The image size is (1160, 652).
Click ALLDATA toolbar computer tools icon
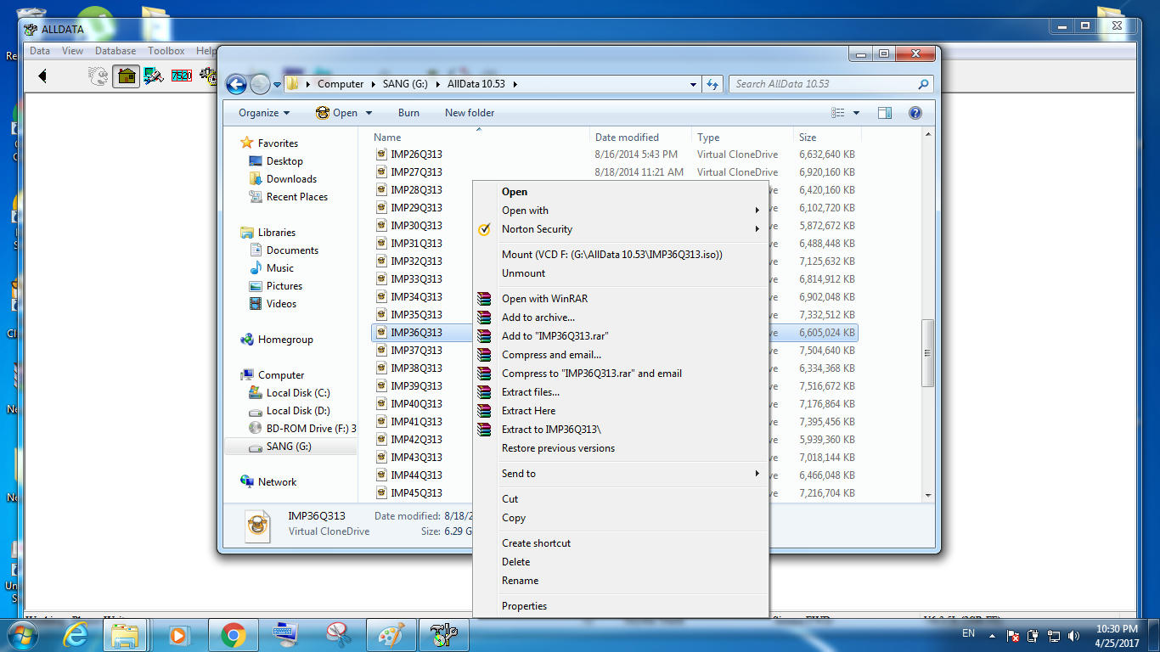click(x=154, y=76)
